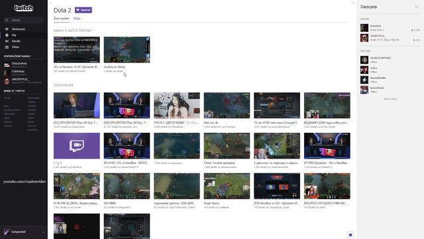The width and height of the screenshot is (424, 239).
Task: Open the 'EN VIVO: OG vs NewBee' stream thumbnail
Action: [x=127, y=146]
